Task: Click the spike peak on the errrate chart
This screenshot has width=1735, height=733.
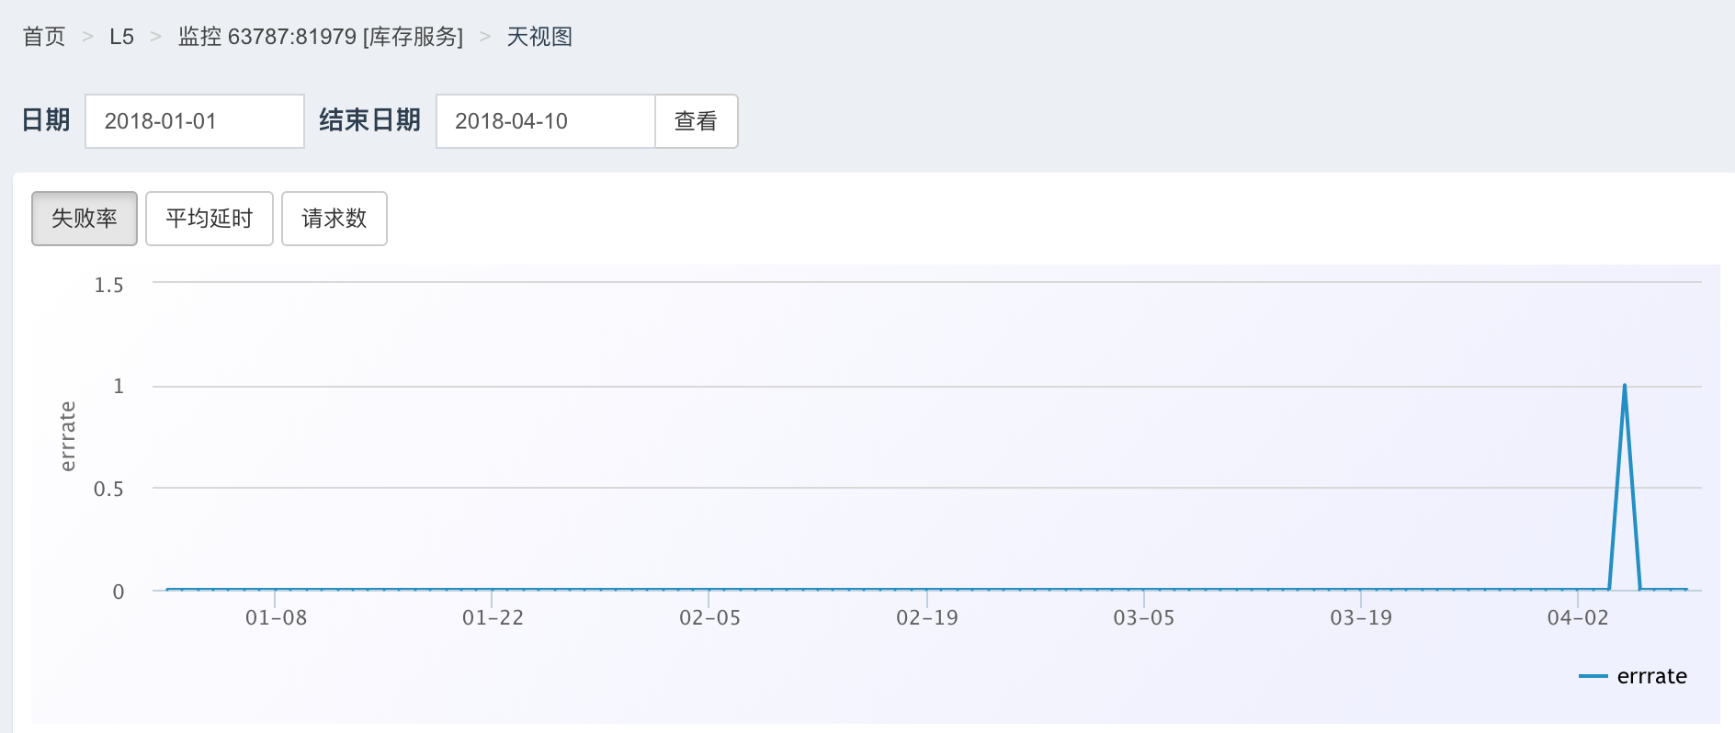Action: tap(1625, 386)
